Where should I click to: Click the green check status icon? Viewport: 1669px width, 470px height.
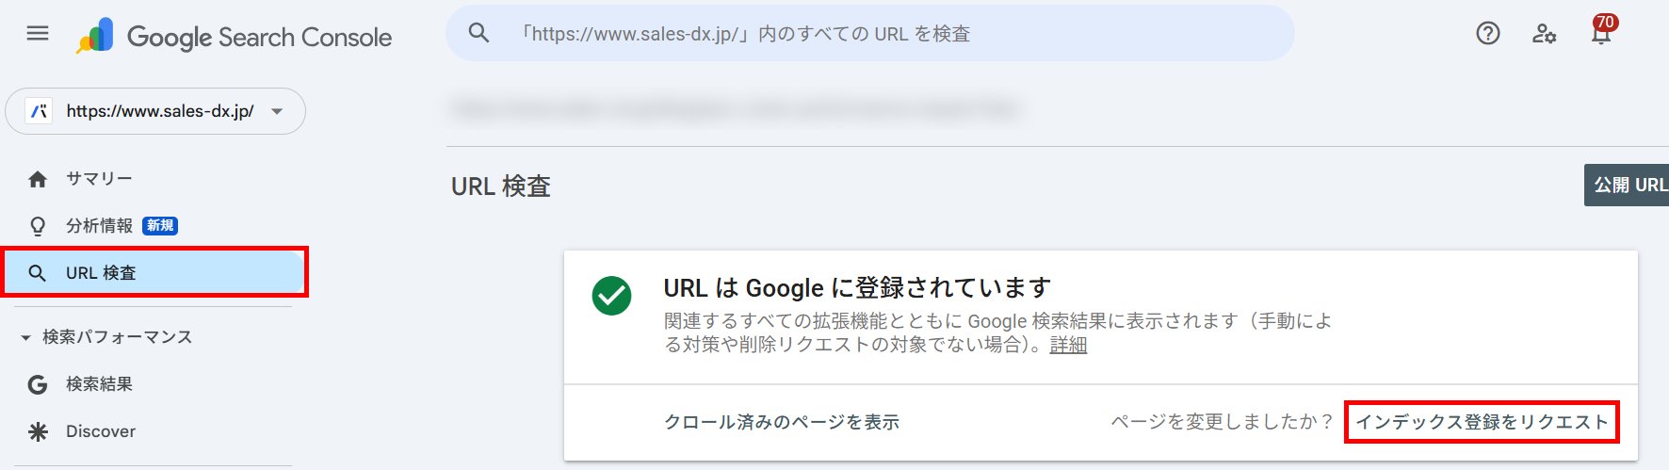[611, 296]
